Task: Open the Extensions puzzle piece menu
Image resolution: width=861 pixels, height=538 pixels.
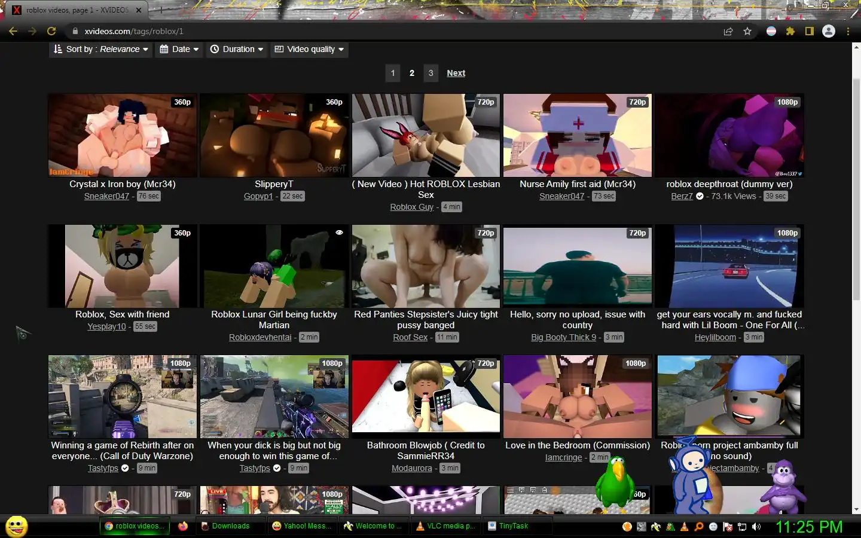Action: (790, 31)
